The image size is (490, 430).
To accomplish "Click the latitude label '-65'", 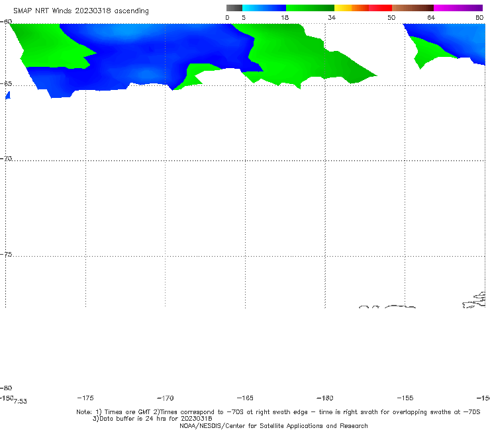I will 6,84.
